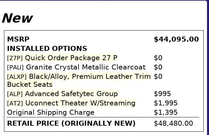This screenshot has width=209, height=135.
Task: Click the [ALXP] option code
Action: click(x=17, y=77)
